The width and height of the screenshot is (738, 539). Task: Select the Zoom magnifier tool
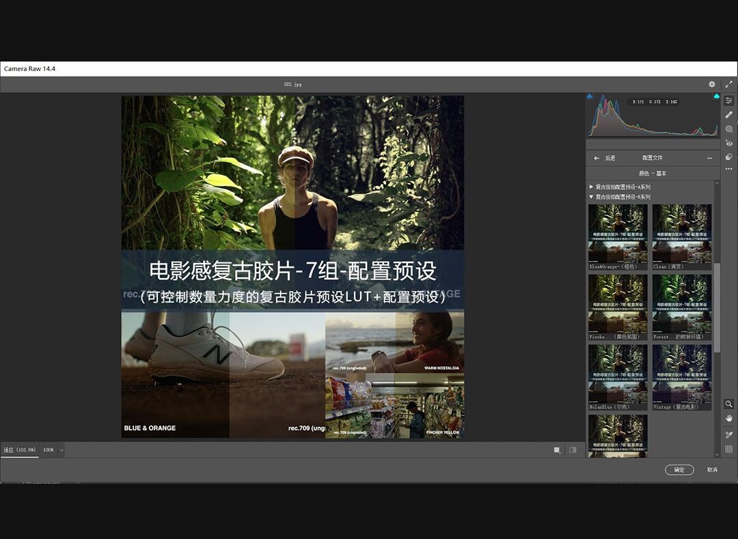pos(728,404)
